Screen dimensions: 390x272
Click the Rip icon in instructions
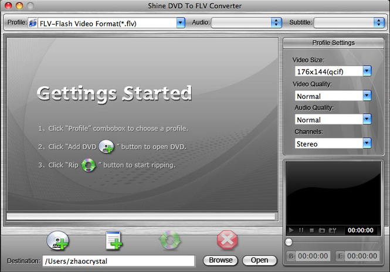point(89,165)
